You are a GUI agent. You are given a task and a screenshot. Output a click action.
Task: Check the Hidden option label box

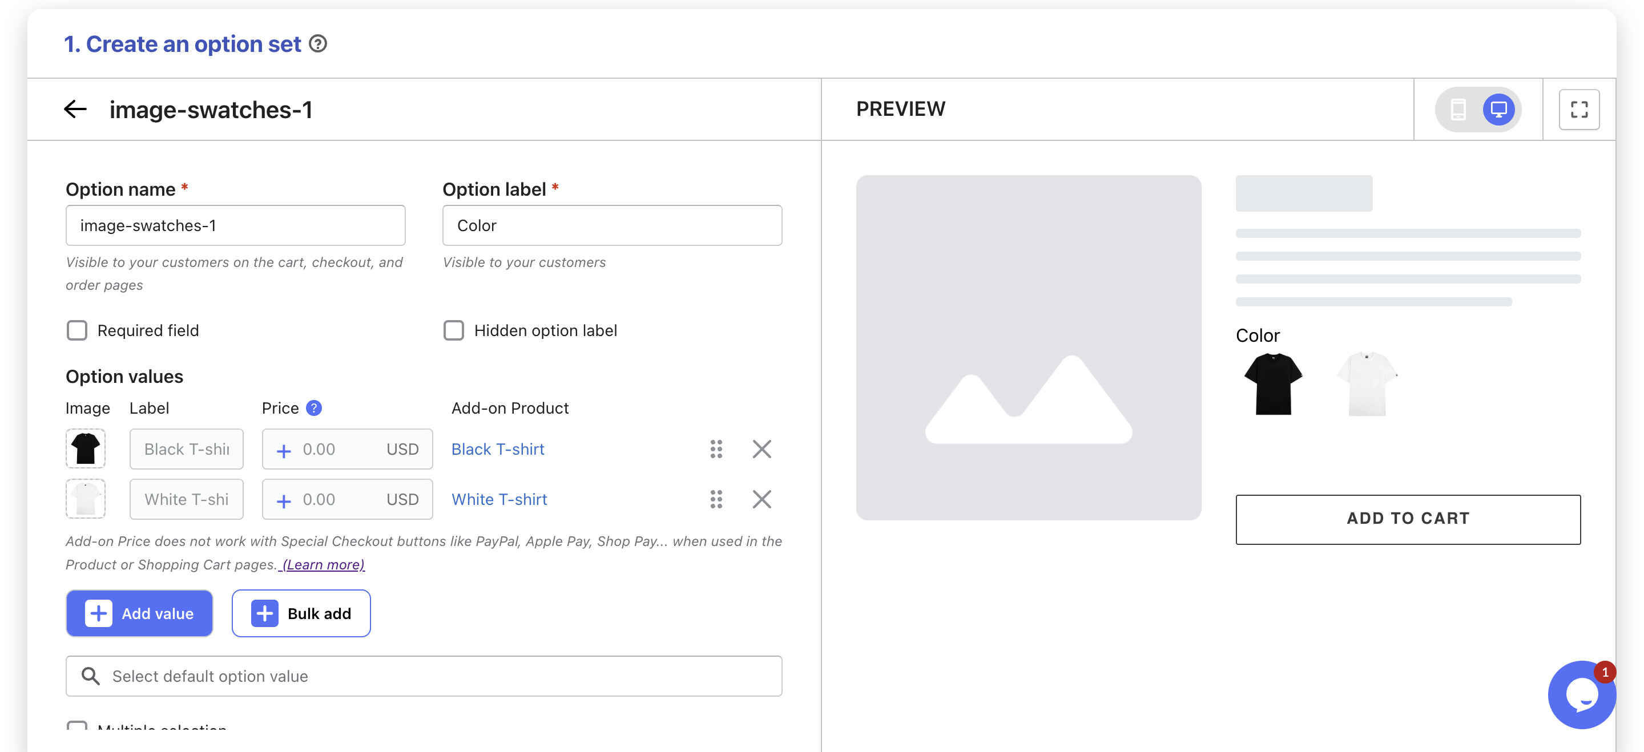click(454, 330)
